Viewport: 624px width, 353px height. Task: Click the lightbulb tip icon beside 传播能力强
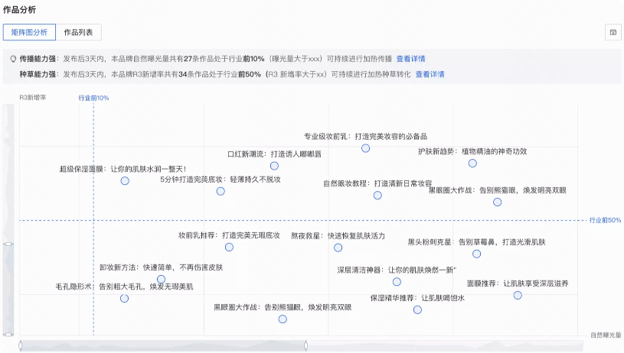pyautogui.click(x=13, y=59)
